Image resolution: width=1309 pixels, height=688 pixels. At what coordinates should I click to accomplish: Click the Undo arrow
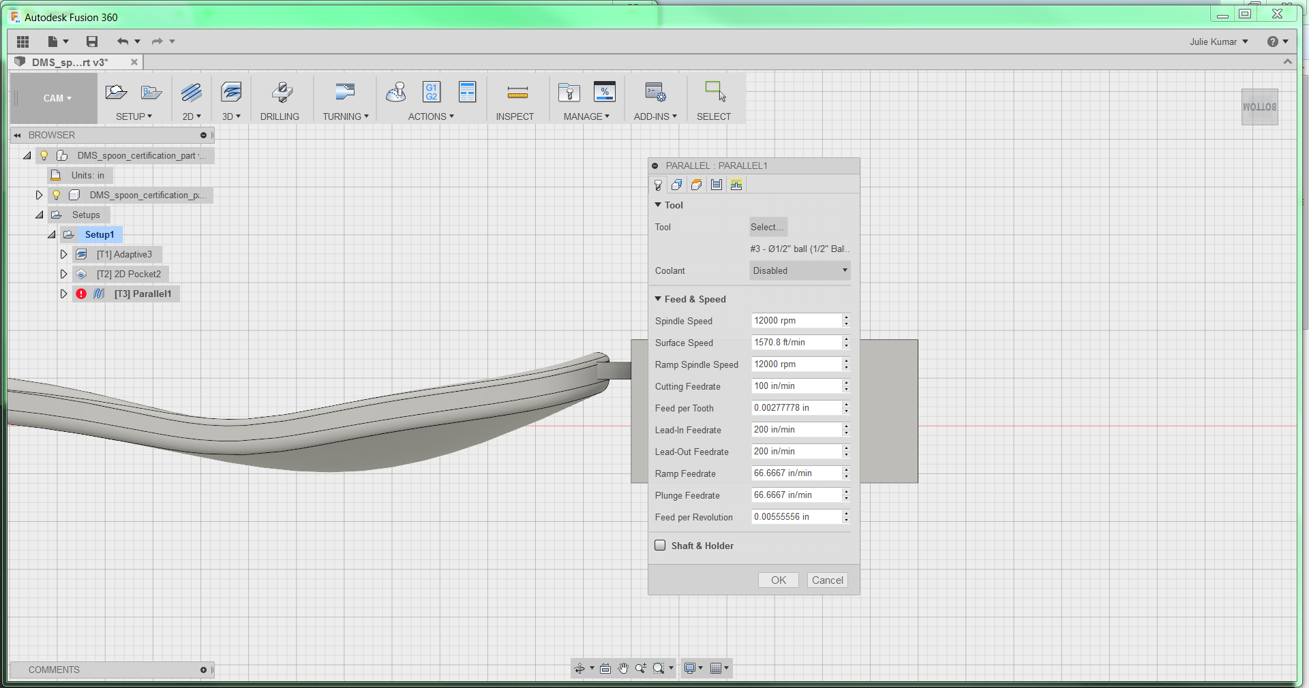(x=123, y=42)
